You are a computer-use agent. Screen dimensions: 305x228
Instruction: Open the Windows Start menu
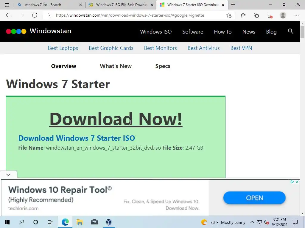[x=7, y=222]
